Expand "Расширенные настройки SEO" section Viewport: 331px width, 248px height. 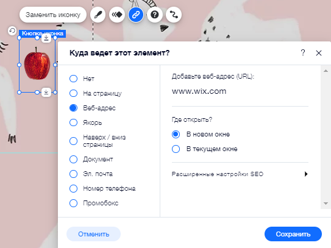(x=240, y=174)
